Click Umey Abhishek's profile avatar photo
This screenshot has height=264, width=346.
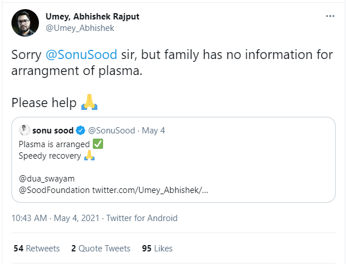coord(25,23)
